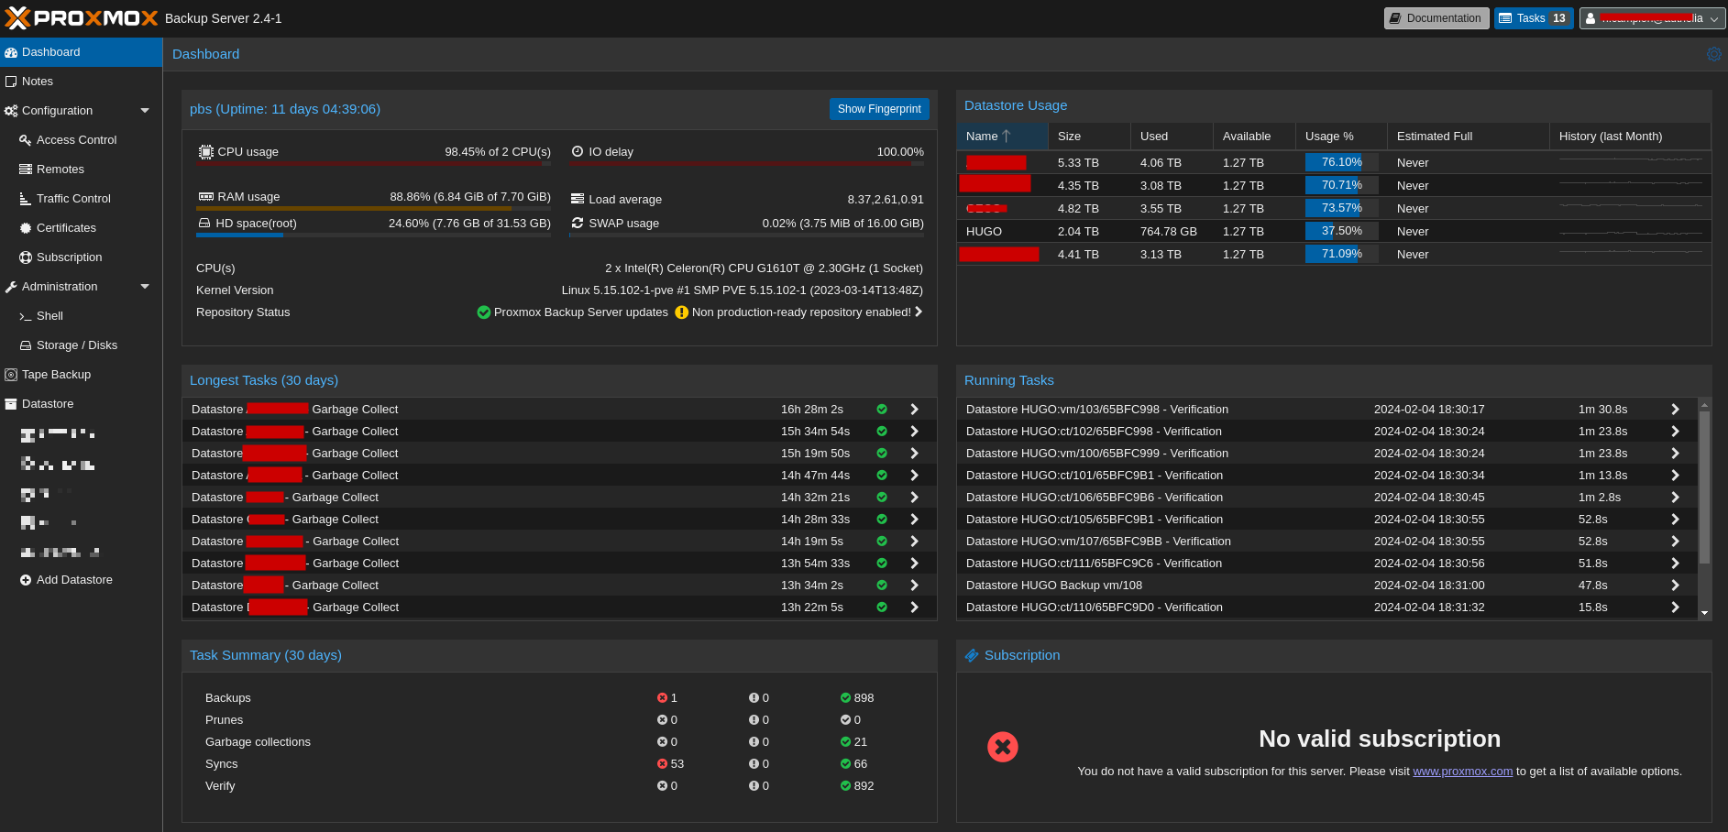The image size is (1728, 832).
Task: Click the Load average icon
Action: click(x=578, y=199)
